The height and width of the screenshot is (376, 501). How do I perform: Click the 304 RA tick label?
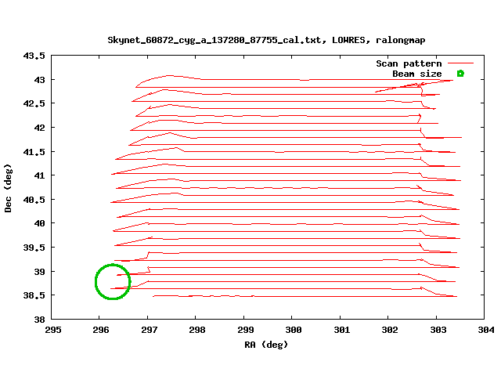(486, 330)
